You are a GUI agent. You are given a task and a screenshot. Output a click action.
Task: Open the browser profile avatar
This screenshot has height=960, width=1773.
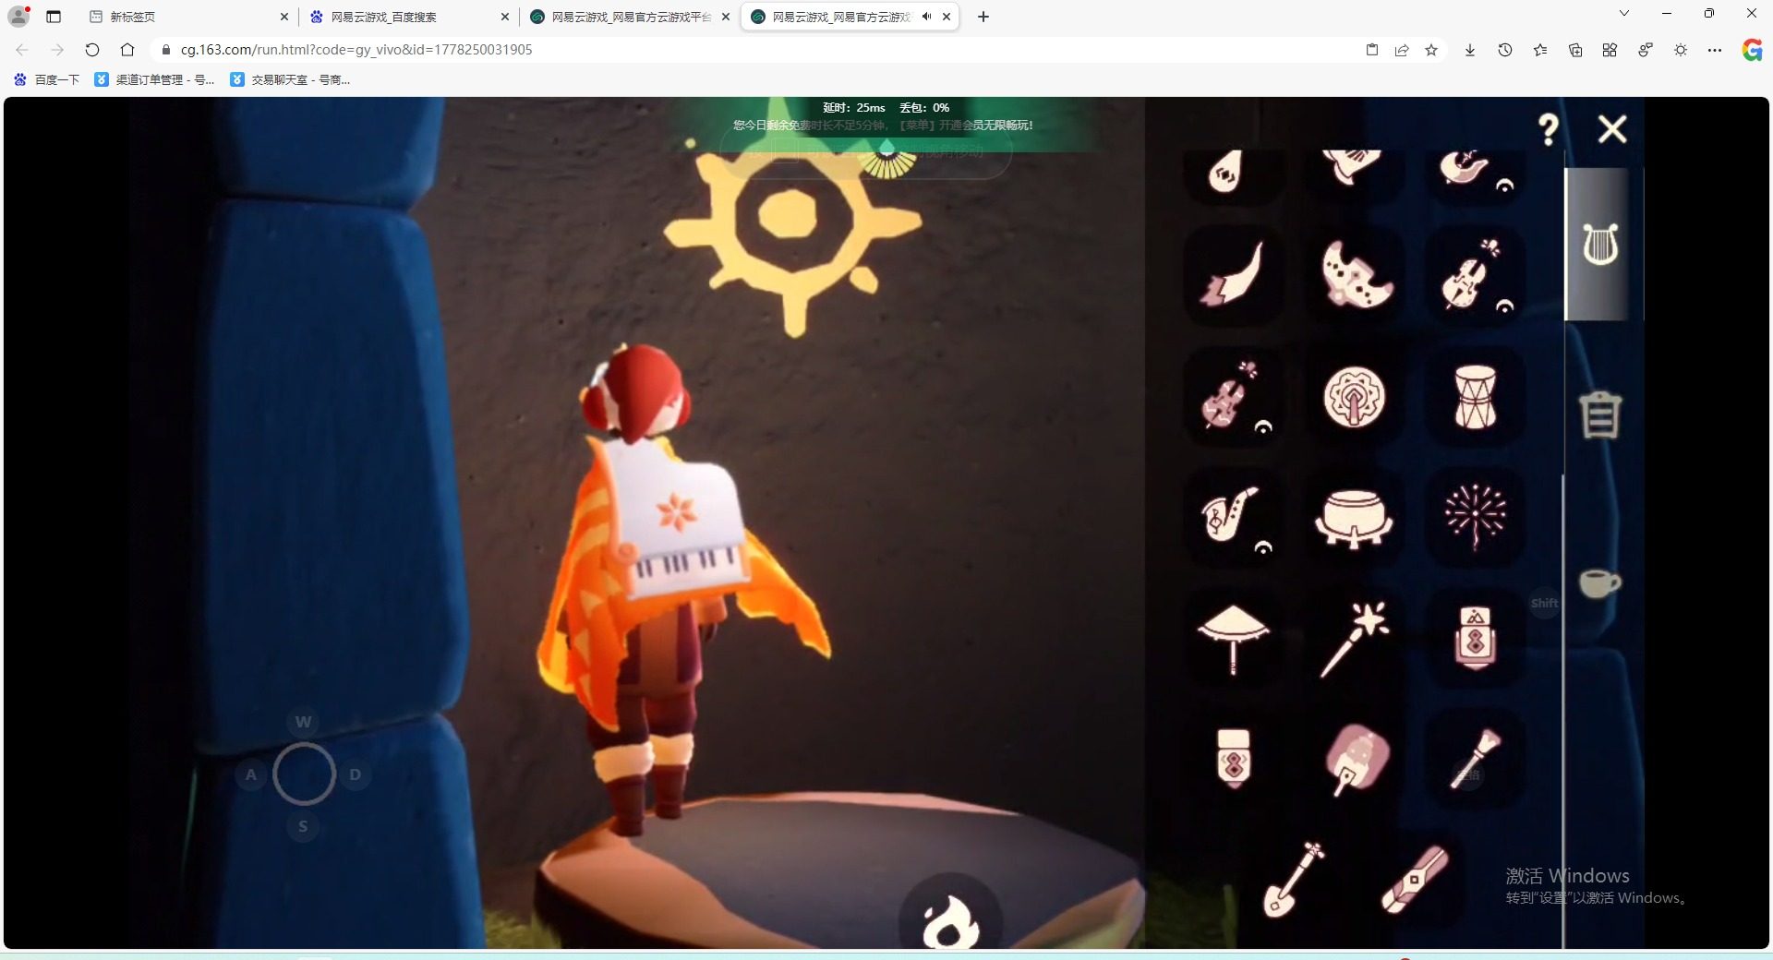coord(18,17)
